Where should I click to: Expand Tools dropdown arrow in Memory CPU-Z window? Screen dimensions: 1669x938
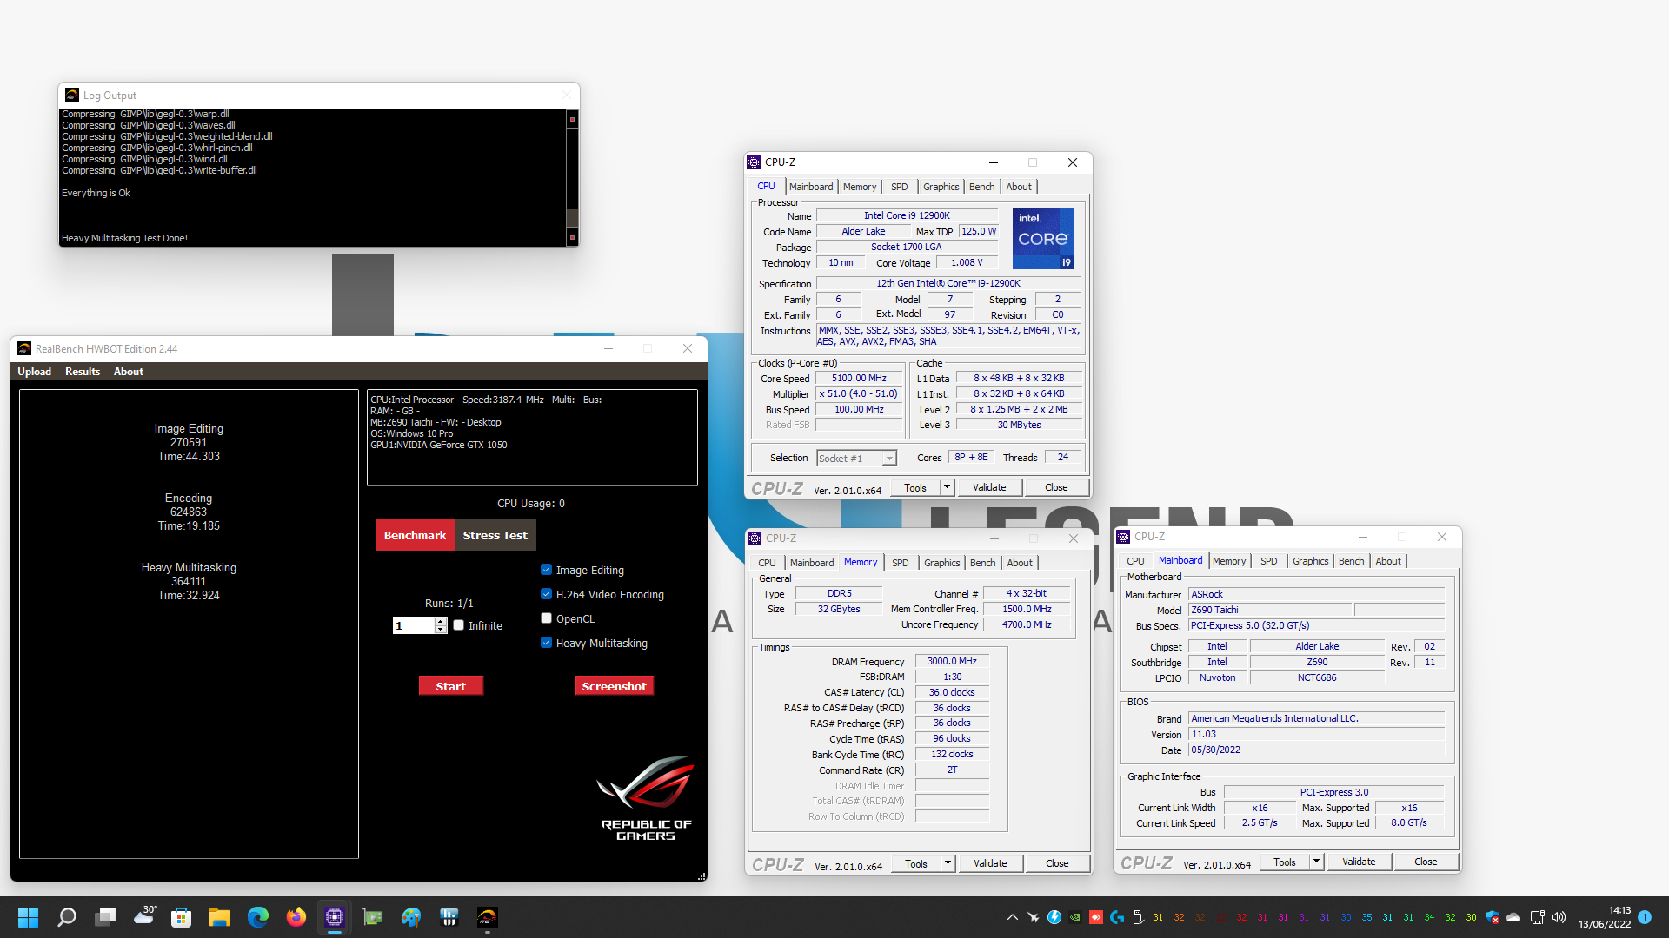[x=948, y=863]
